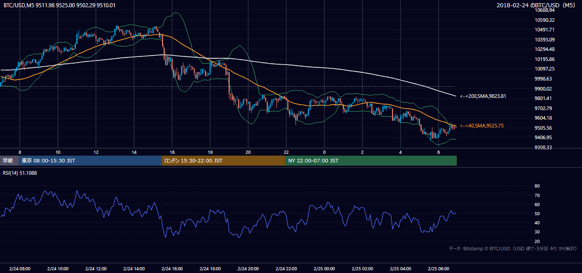Click the price axis value 9801.41
The height and width of the screenshot is (273, 582).
[543, 98]
